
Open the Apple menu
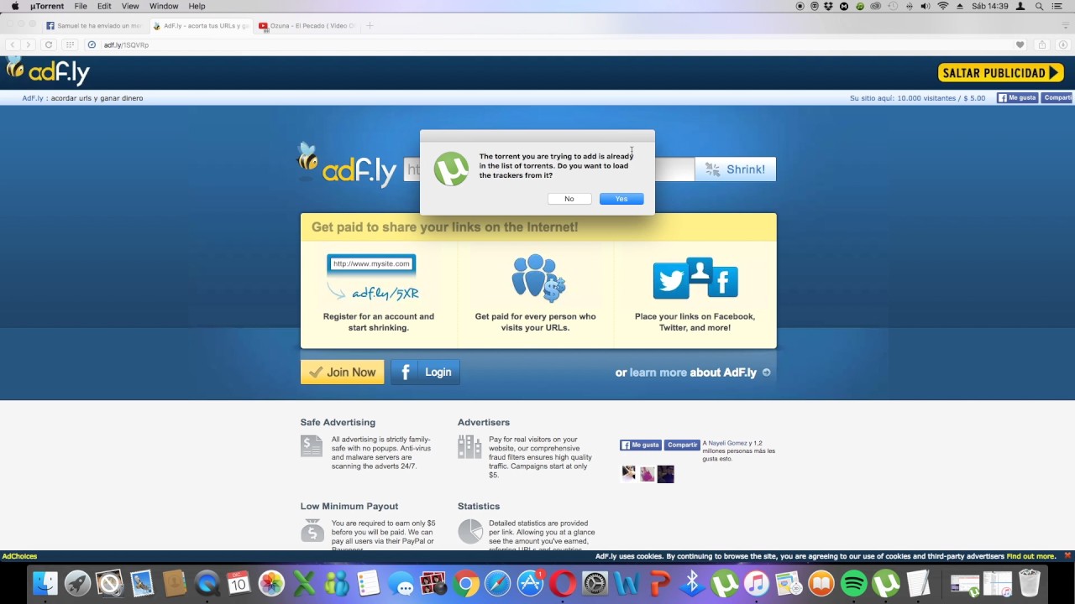(14, 6)
